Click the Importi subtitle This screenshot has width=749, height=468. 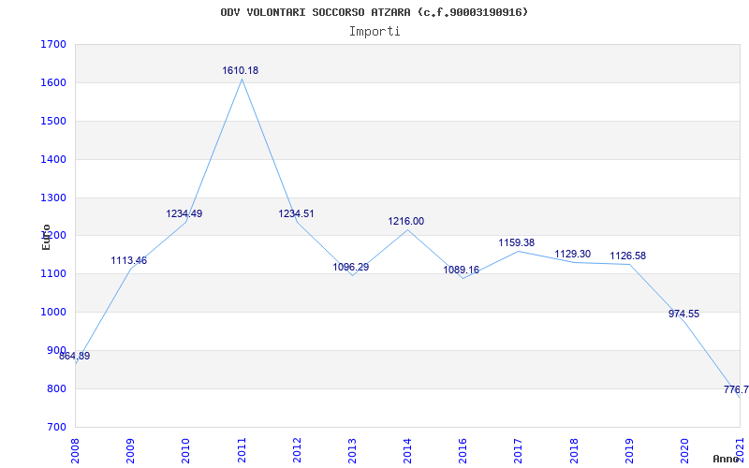point(374,31)
